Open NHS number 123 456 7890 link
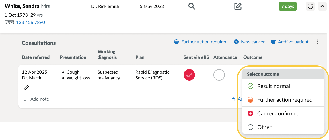Screen dimensions: 329x140 pos(31,22)
